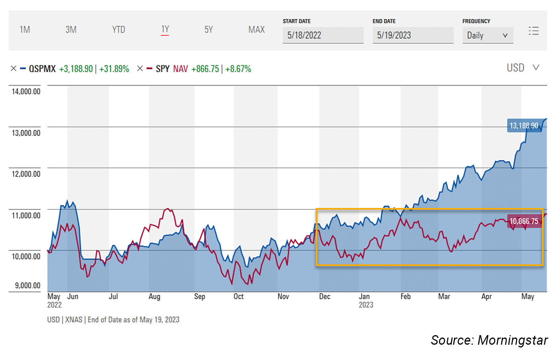Viewport: 558px width, 363px height.
Task: Remove QSPMX series with its X icon
Action: [x=14, y=68]
